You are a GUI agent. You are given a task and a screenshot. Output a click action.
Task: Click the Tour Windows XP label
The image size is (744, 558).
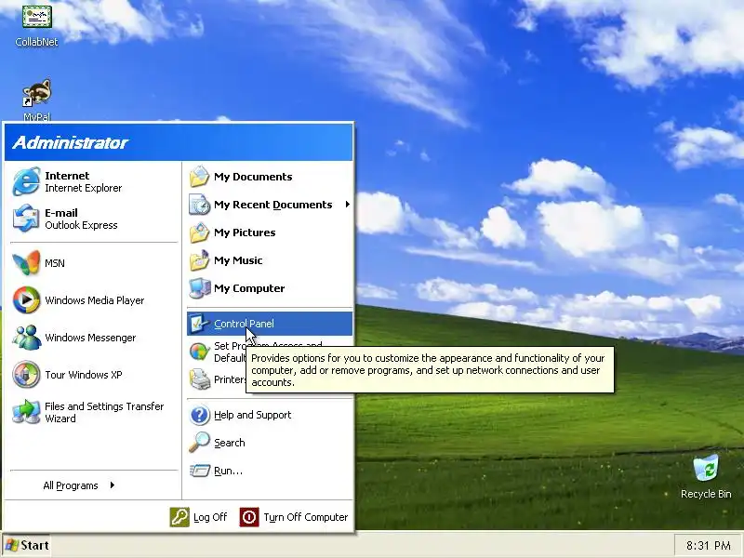coord(83,375)
